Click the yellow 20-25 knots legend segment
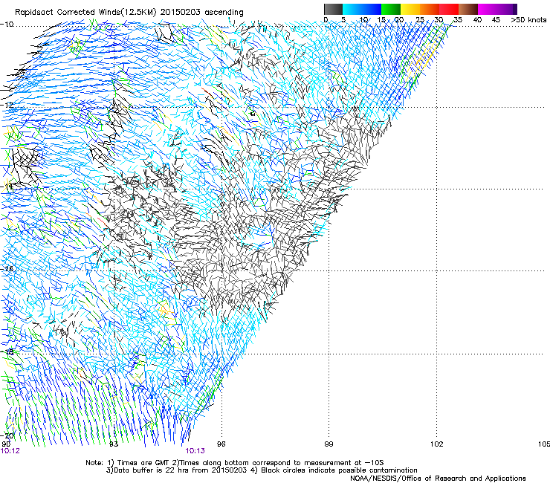This screenshot has width=550, height=483. point(410,9)
